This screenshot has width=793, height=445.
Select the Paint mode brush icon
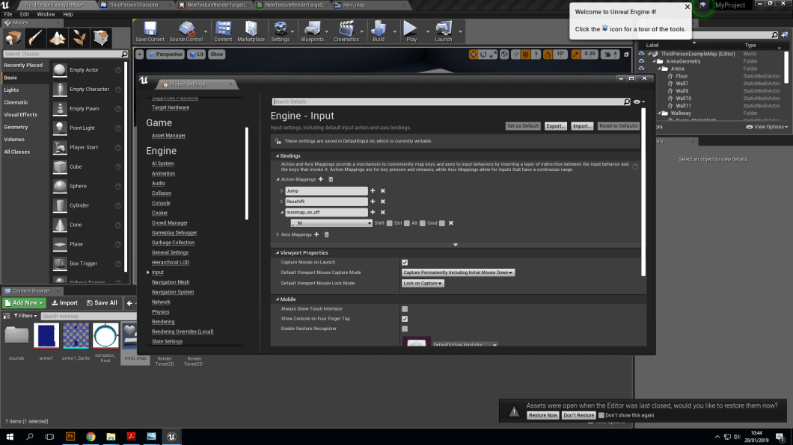click(x=35, y=38)
